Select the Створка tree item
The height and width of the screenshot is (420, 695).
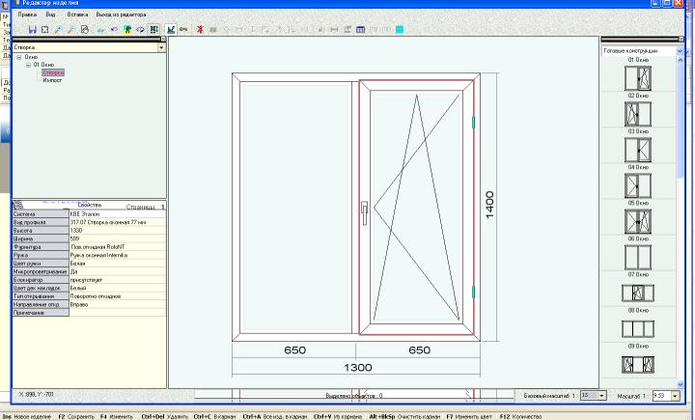point(53,72)
